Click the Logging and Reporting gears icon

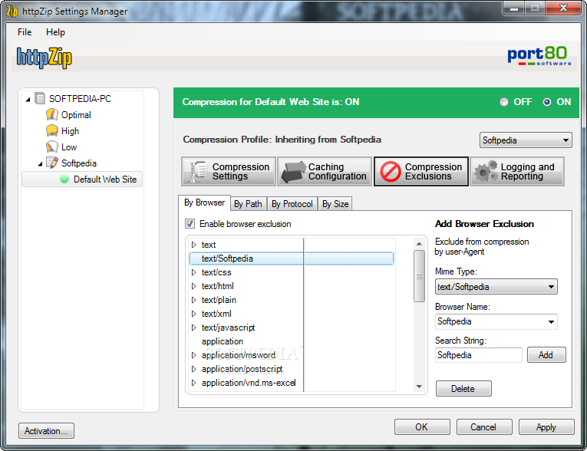click(486, 172)
